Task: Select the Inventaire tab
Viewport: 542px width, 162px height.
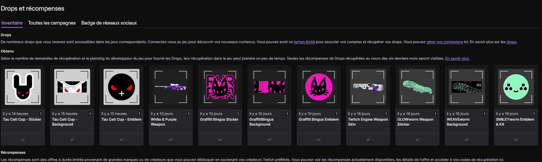Action: point(12,23)
